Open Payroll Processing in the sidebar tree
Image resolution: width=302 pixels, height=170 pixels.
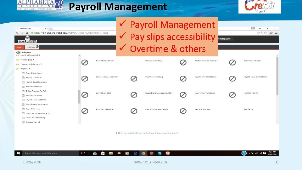pyautogui.click(x=34, y=95)
